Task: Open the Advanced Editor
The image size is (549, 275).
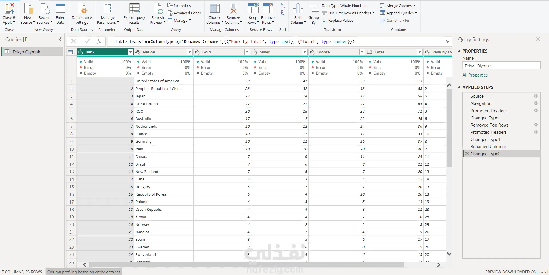Action: pos(185,13)
